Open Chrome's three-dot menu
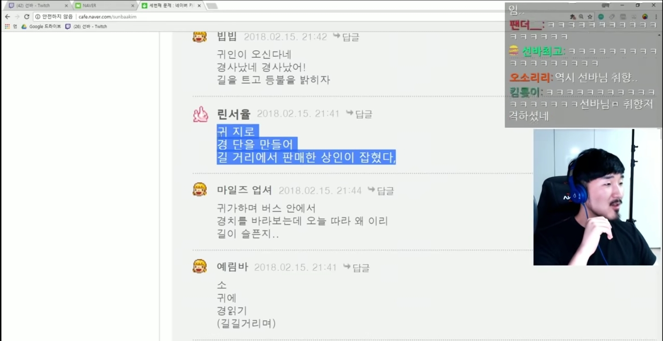 656,17
